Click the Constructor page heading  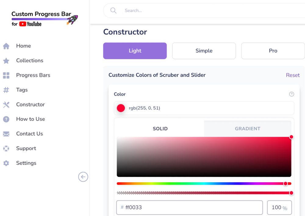[x=125, y=32]
